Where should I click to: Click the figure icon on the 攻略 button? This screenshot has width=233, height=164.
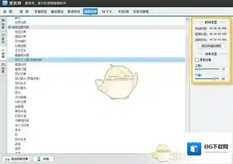[39, 159]
